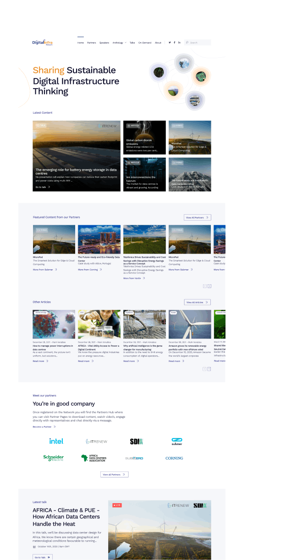Click the arrow icon beside More from Corning
The width and height of the screenshot is (286, 560).
[x=101, y=270]
